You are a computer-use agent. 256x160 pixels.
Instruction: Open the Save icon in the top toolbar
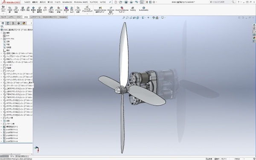pyautogui.click(x=126, y=2)
